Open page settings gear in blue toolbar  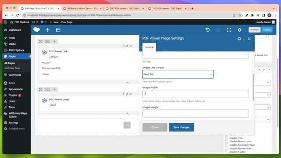240,30
